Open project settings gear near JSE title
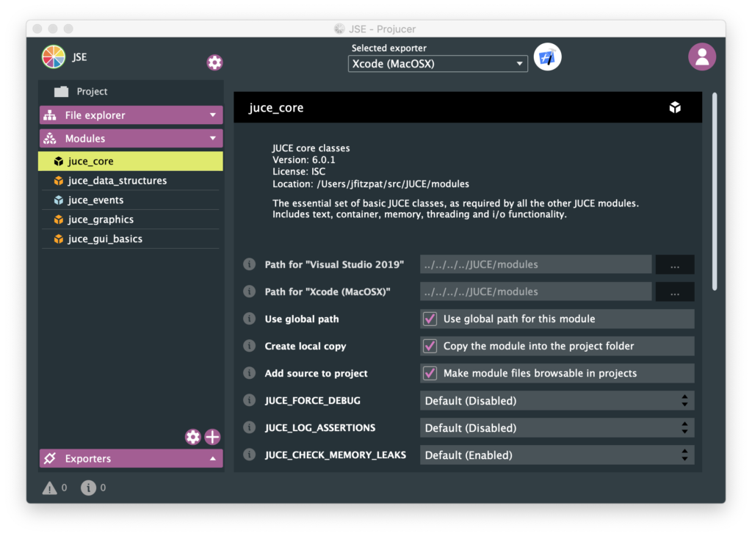This screenshot has width=752, height=536. [x=214, y=62]
